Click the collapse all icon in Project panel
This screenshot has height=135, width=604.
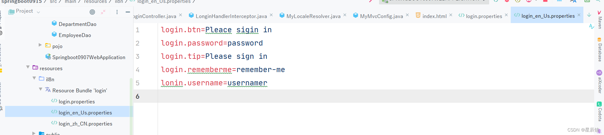tap(103, 12)
